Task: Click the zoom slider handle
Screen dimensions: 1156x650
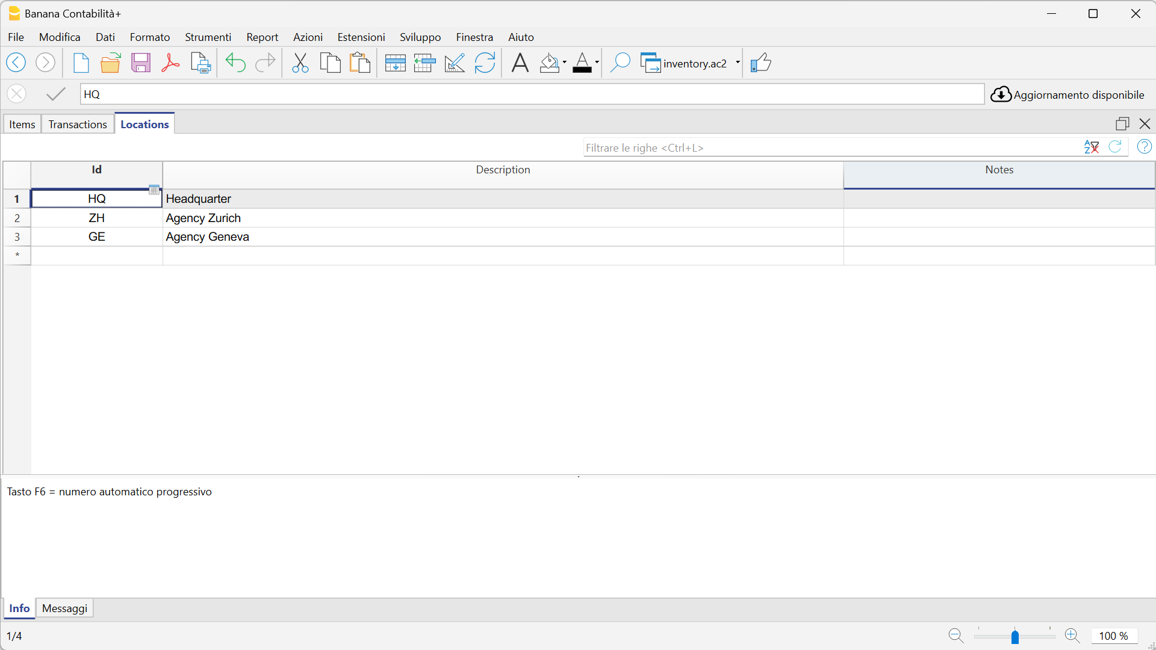Action: point(1015,636)
